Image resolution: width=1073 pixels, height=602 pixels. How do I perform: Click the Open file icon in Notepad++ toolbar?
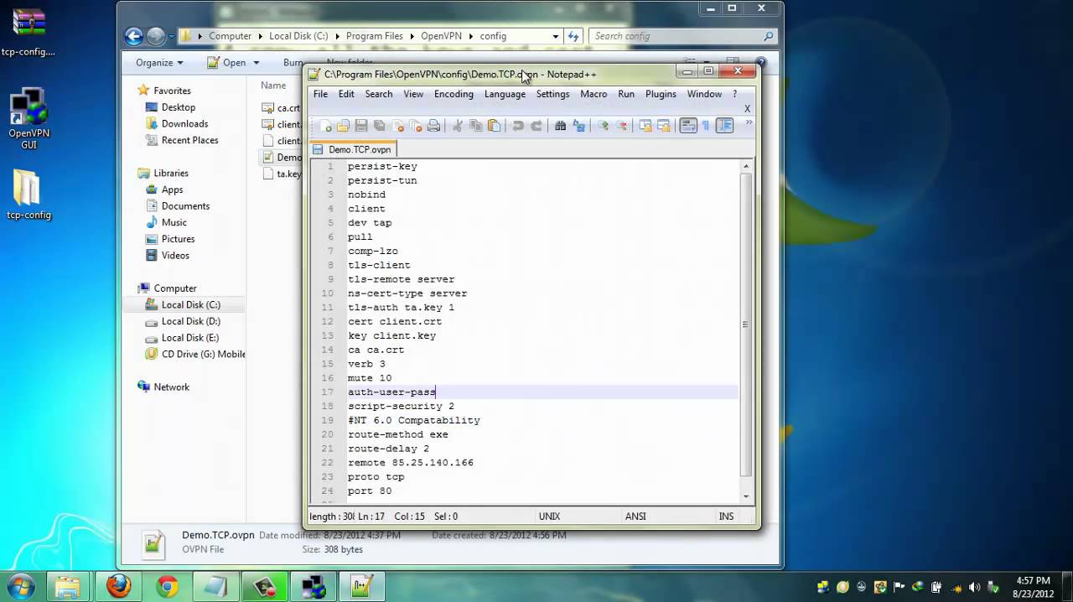[x=343, y=126]
